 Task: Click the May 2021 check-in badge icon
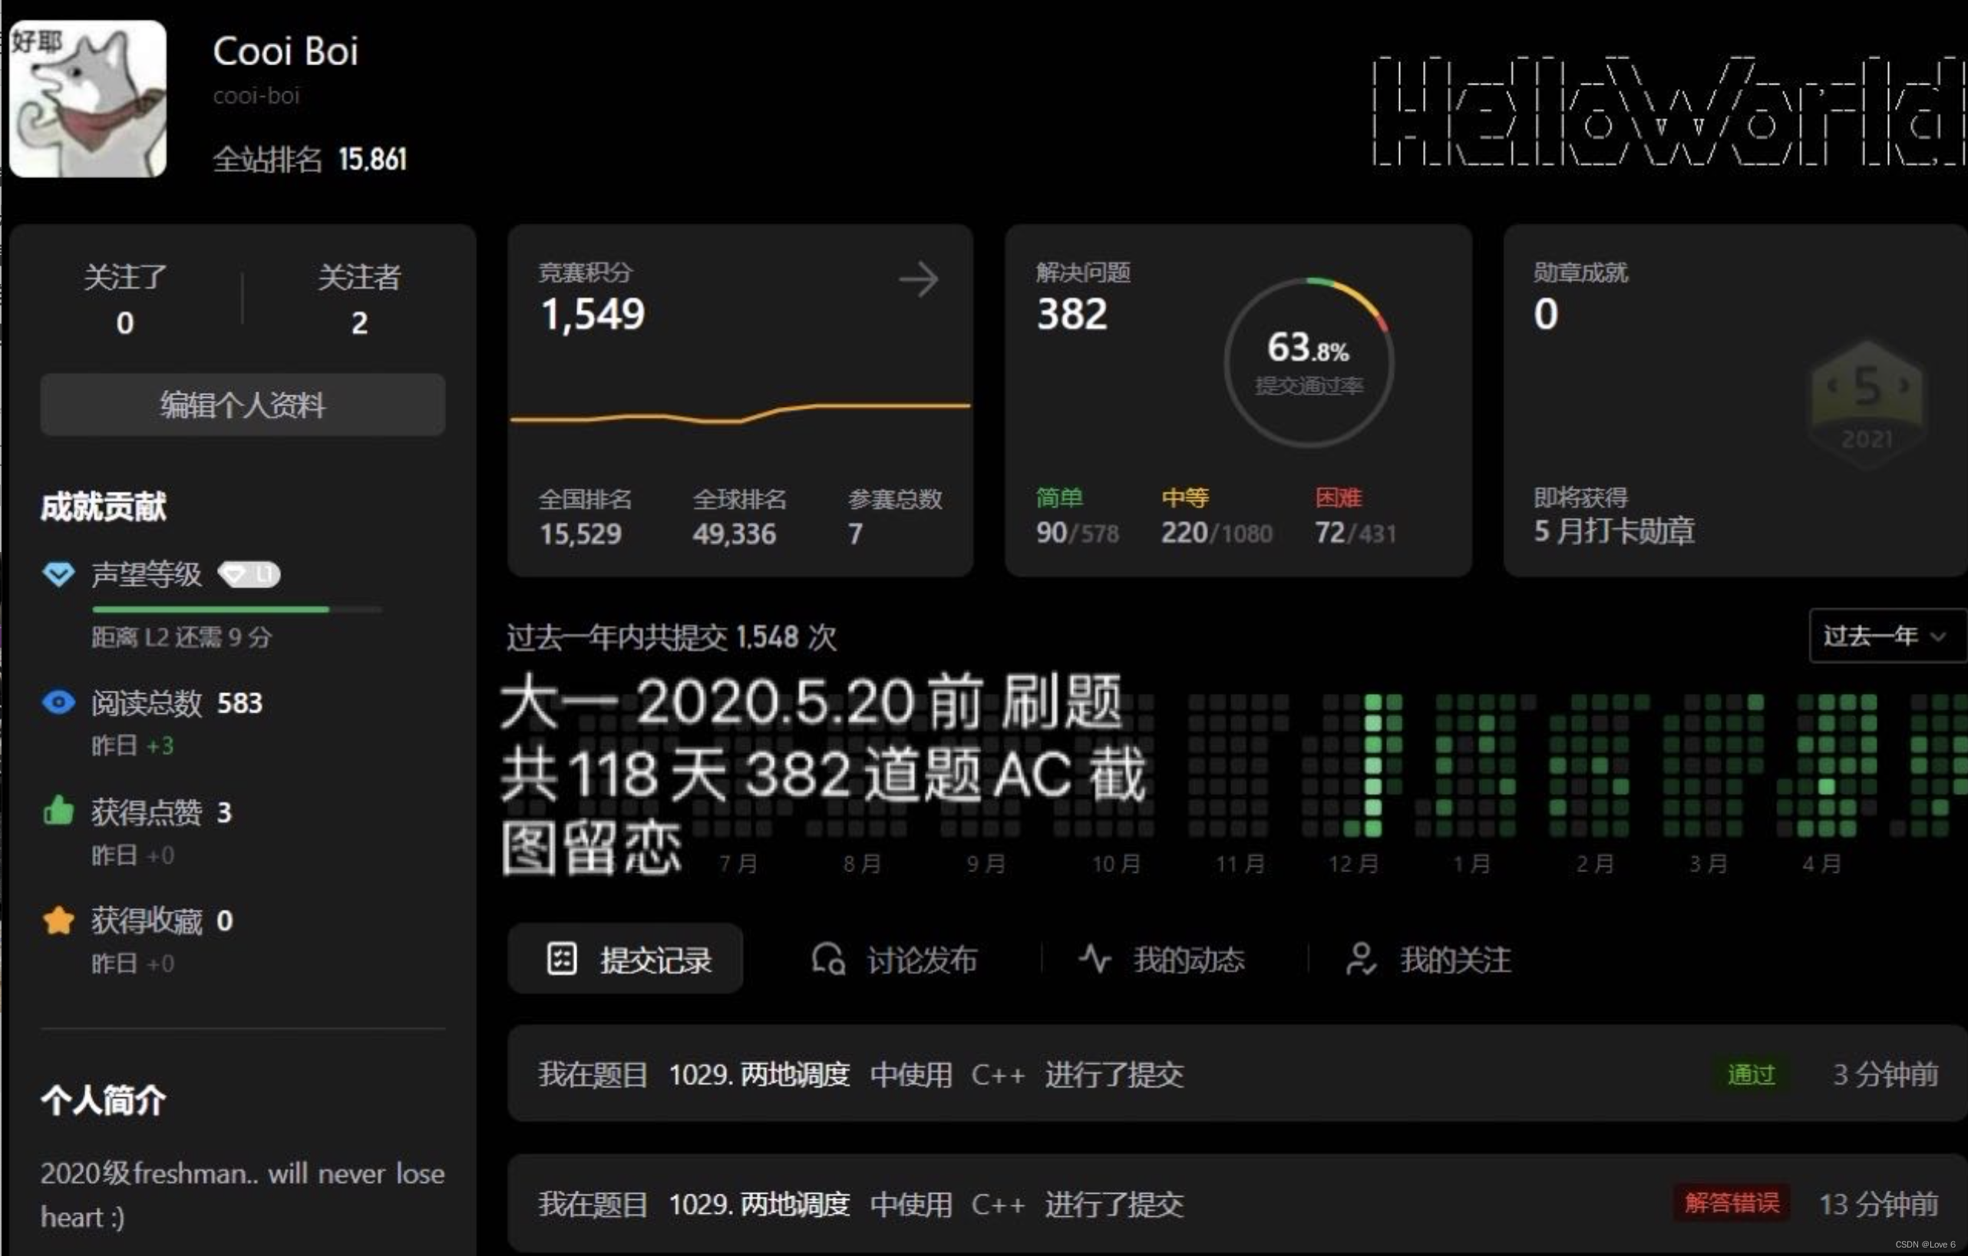click(x=1866, y=405)
